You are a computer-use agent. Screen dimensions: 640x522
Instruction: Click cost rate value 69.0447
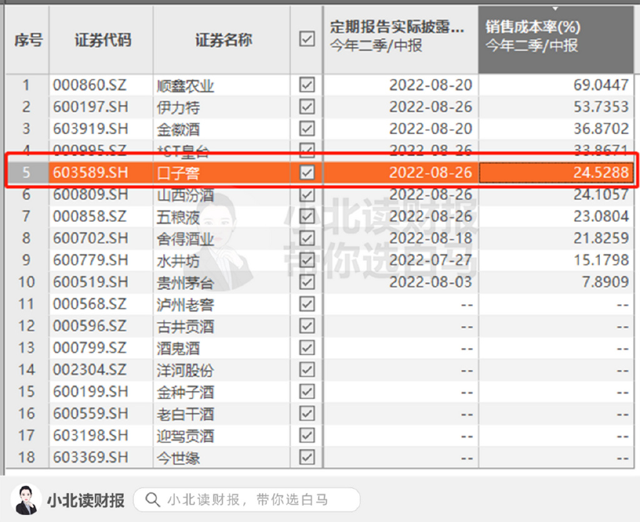click(601, 86)
